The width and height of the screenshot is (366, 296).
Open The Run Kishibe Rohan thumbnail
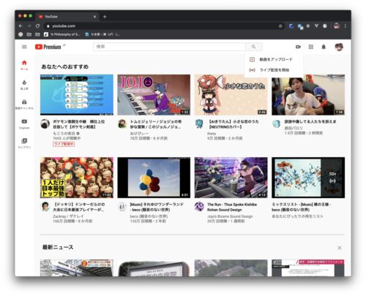click(231, 178)
